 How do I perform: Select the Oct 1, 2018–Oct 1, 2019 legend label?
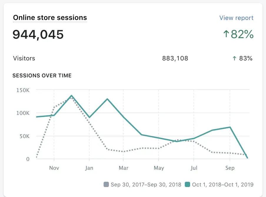click(223, 184)
